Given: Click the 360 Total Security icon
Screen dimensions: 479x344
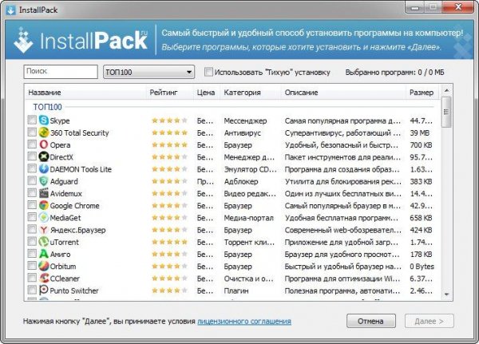Looking at the screenshot, I should (44, 132).
